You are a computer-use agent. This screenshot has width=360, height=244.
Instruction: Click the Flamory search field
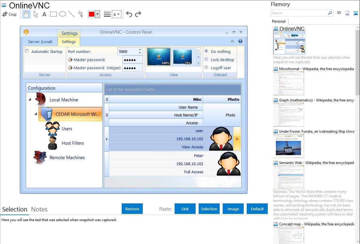coord(299,13)
